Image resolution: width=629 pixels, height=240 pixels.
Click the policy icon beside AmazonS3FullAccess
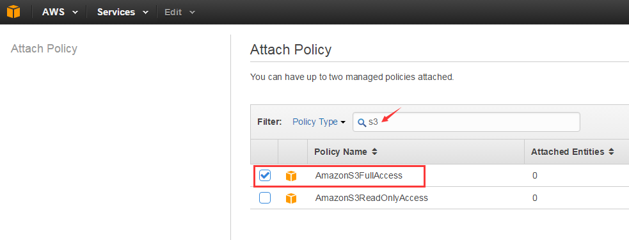(x=291, y=176)
